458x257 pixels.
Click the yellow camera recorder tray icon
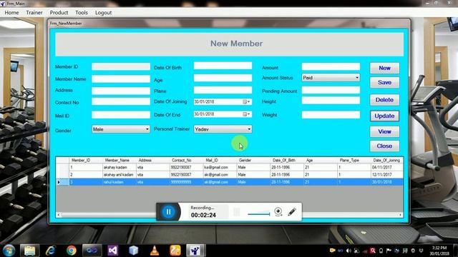332,251
